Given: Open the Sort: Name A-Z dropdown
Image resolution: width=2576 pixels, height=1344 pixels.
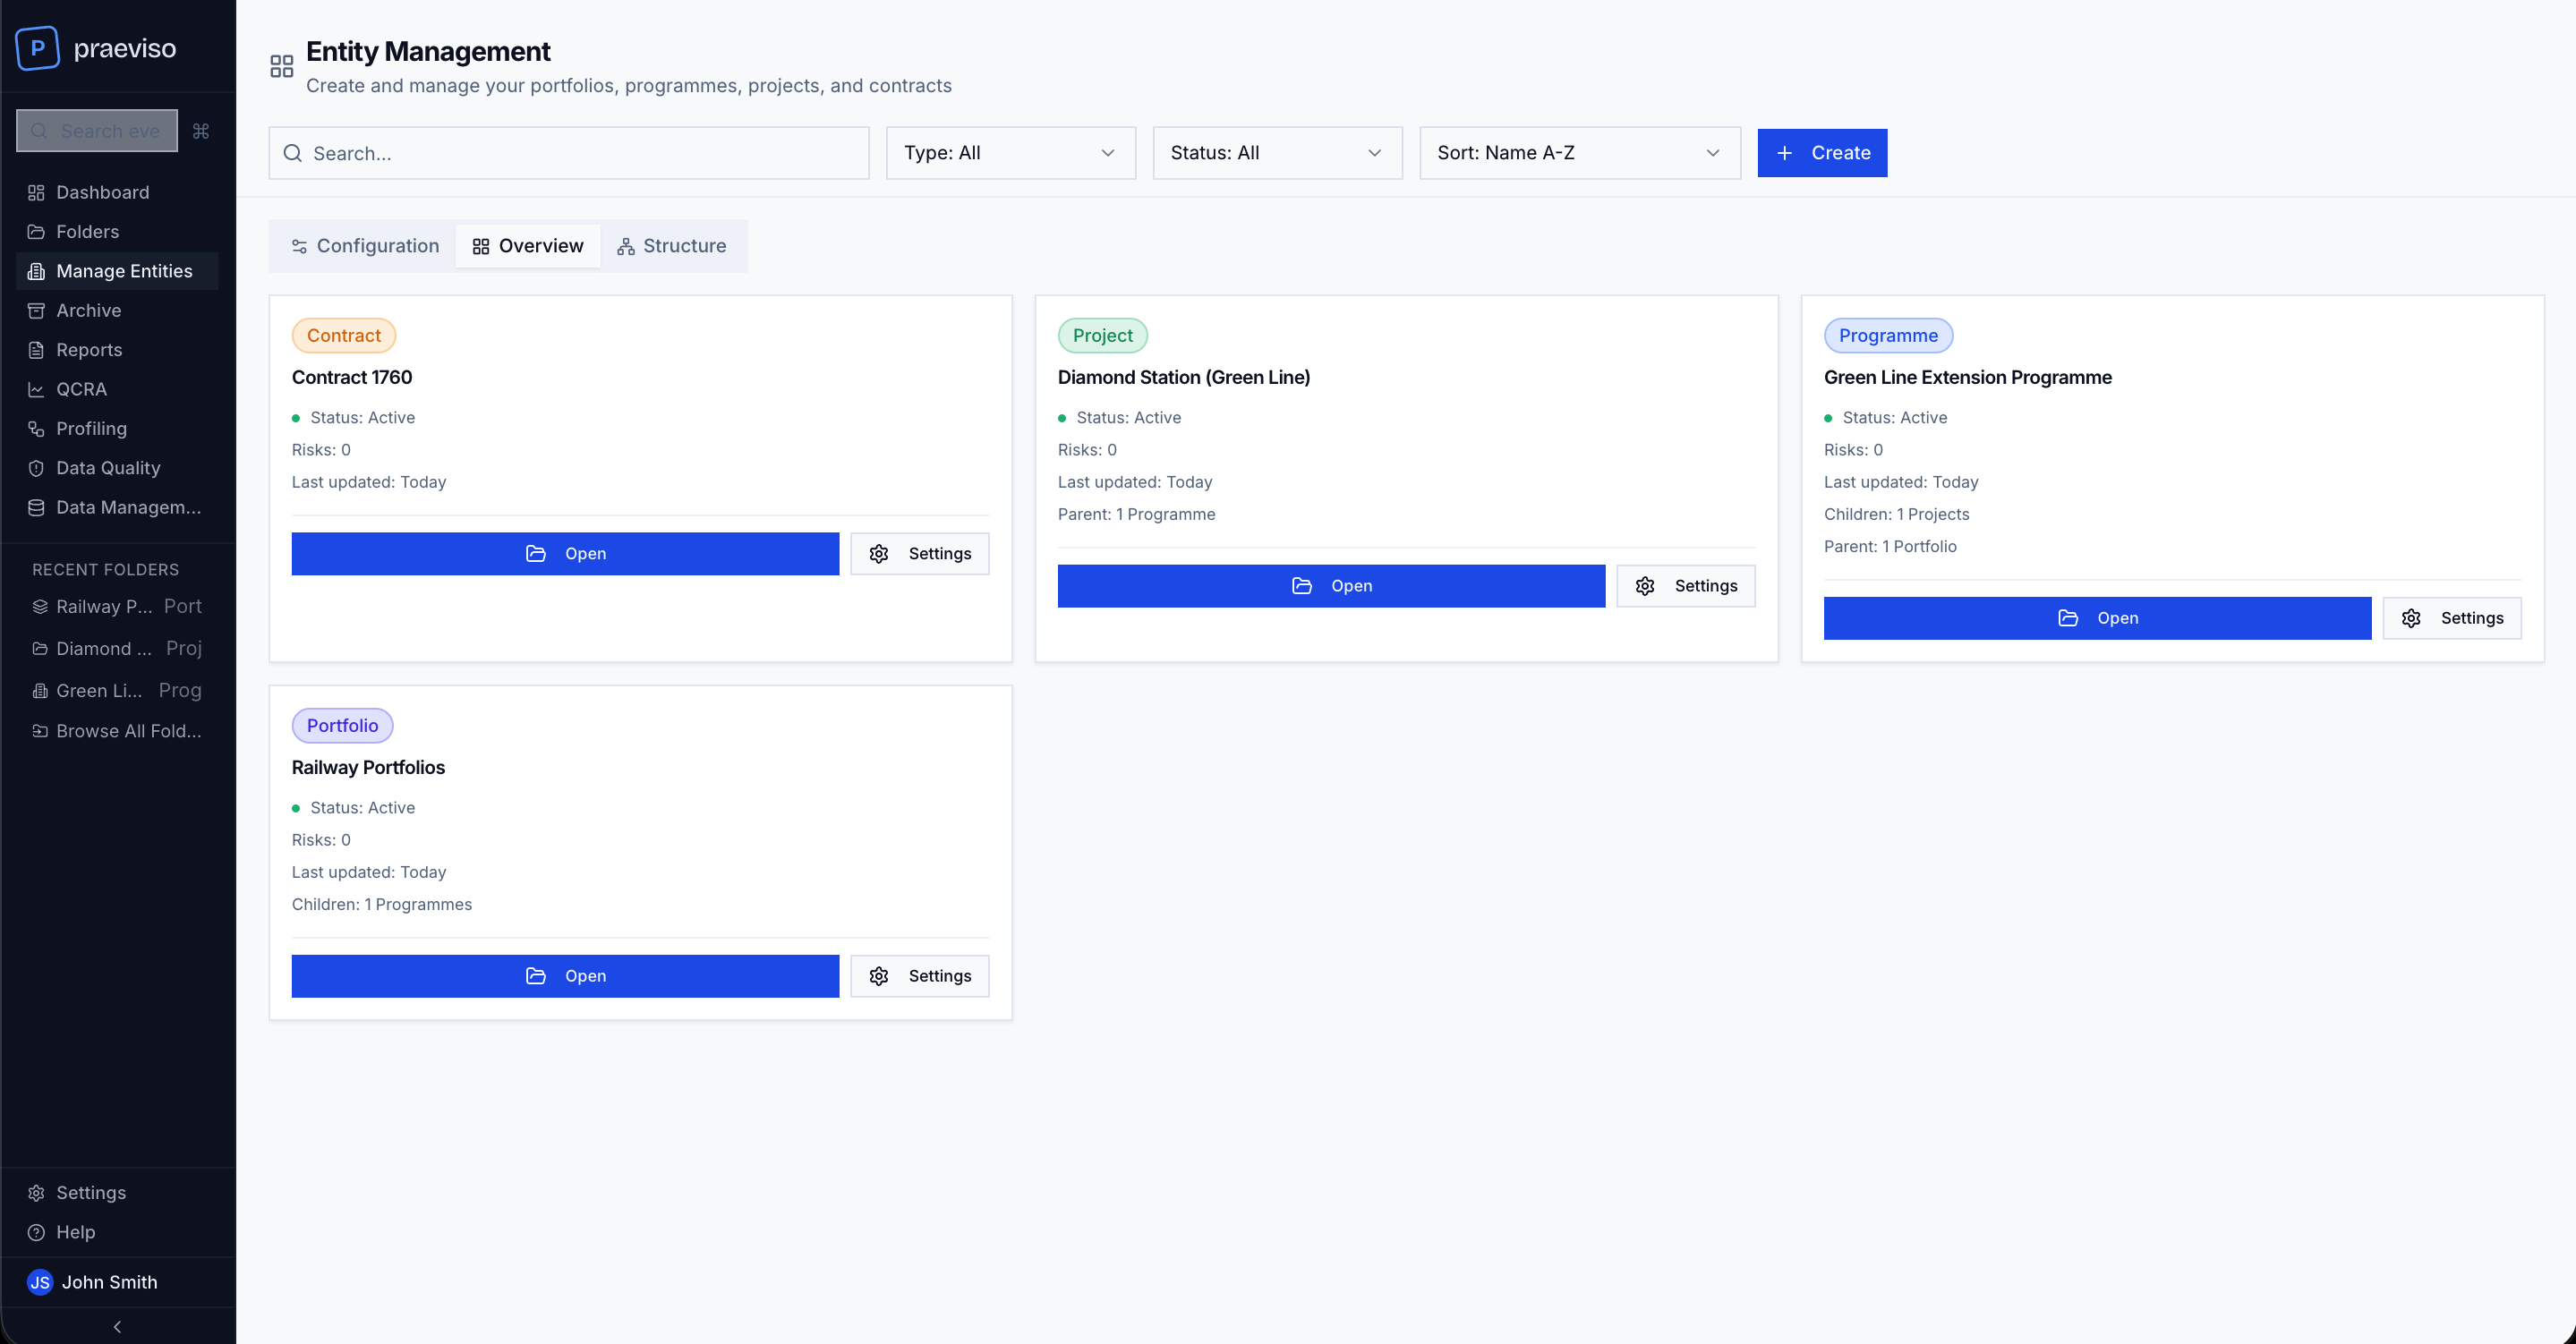Looking at the screenshot, I should click(1578, 152).
